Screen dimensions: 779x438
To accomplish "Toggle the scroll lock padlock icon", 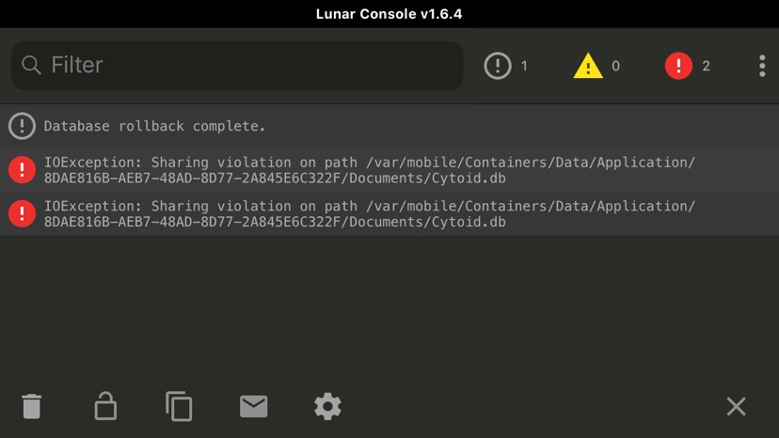I will coord(105,406).
